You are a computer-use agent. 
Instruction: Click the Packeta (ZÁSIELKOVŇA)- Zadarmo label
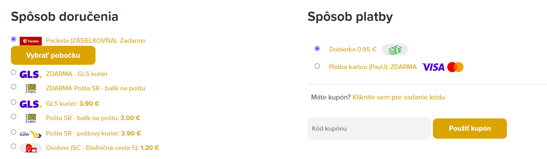point(95,41)
